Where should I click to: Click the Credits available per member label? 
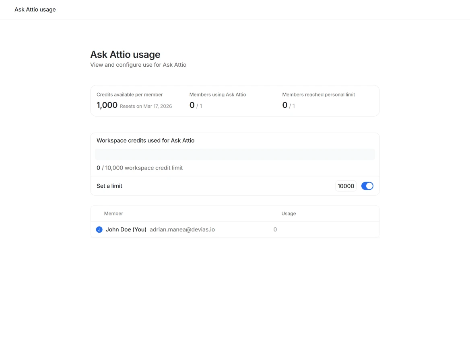pyautogui.click(x=130, y=95)
